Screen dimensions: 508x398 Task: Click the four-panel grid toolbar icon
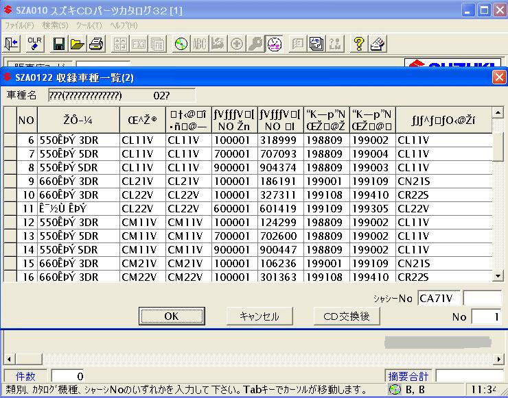coord(120,43)
